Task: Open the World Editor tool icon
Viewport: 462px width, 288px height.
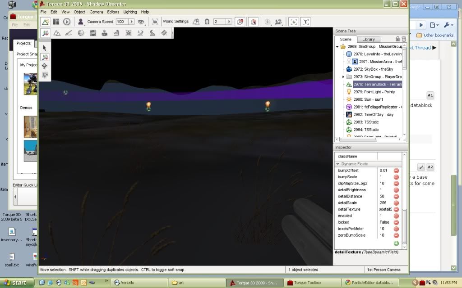Action: (x=45, y=22)
